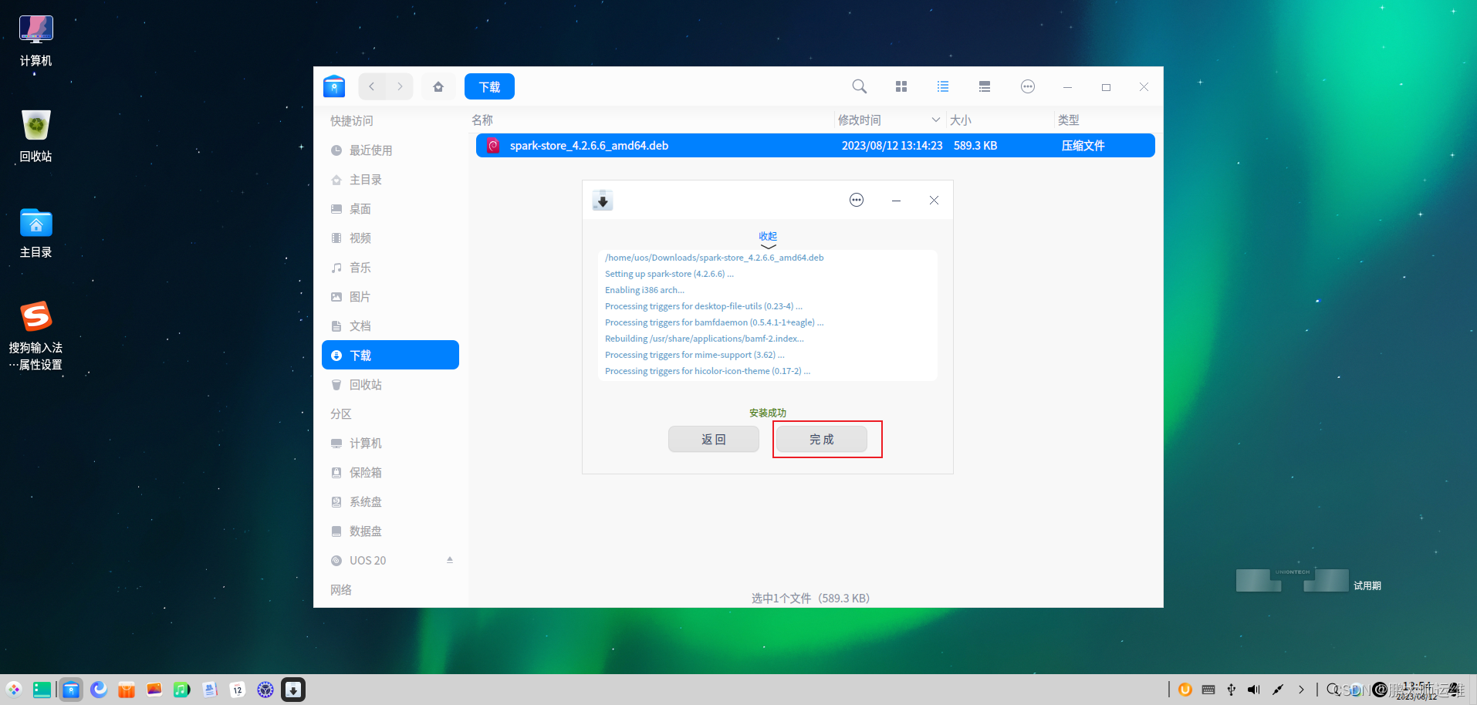Click the file manager logo icon
Image resolution: width=1477 pixels, height=705 pixels.
(334, 86)
